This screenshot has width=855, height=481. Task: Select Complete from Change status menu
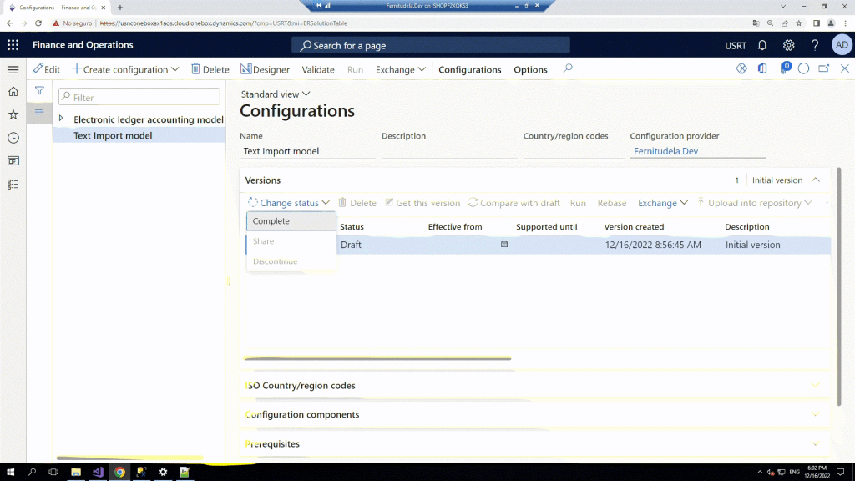291,221
